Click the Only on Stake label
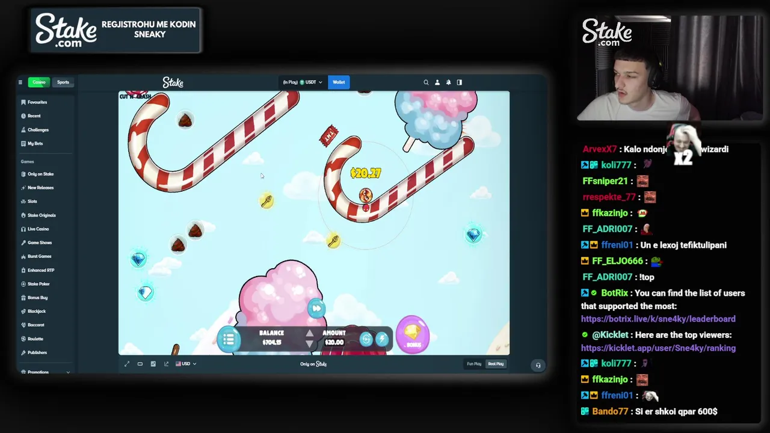This screenshot has height=433, width=770. click(x=313, y=364)
